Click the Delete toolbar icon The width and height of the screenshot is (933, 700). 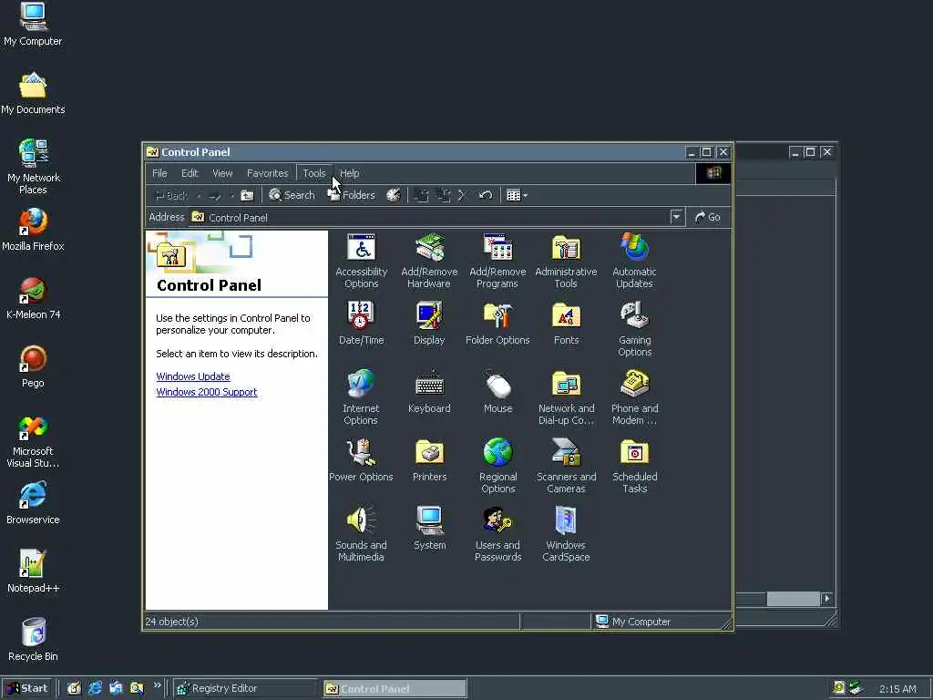[463, 195]
